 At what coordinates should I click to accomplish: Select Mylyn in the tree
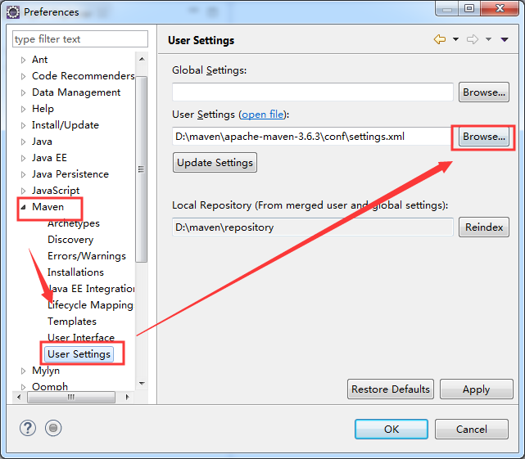(46, 371)
